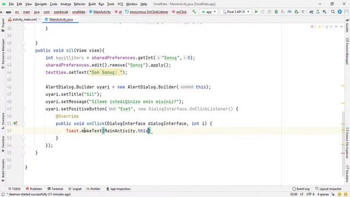Open the UTF-8 encoding selector

[x=310, y=194]
